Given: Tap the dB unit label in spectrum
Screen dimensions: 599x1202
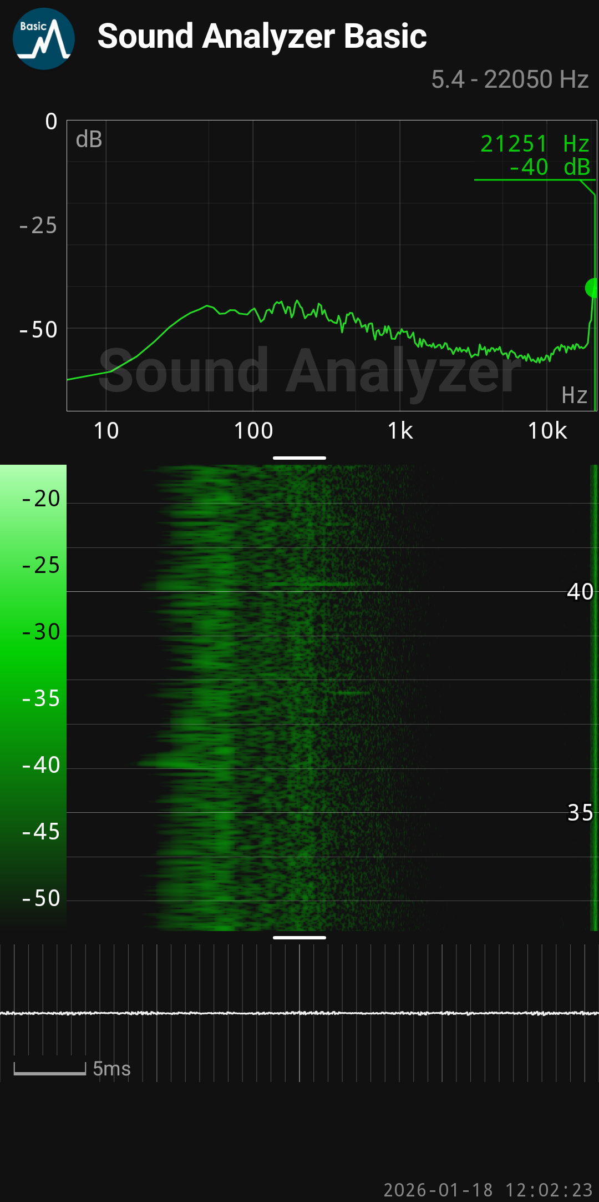Looking at the screenshot, I should point(89,139).
